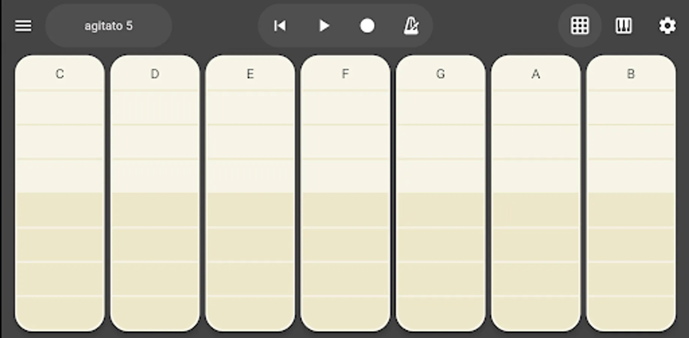Switch to the grid pads view
This screenshot has width=689, height=338.
coord(579,26)
